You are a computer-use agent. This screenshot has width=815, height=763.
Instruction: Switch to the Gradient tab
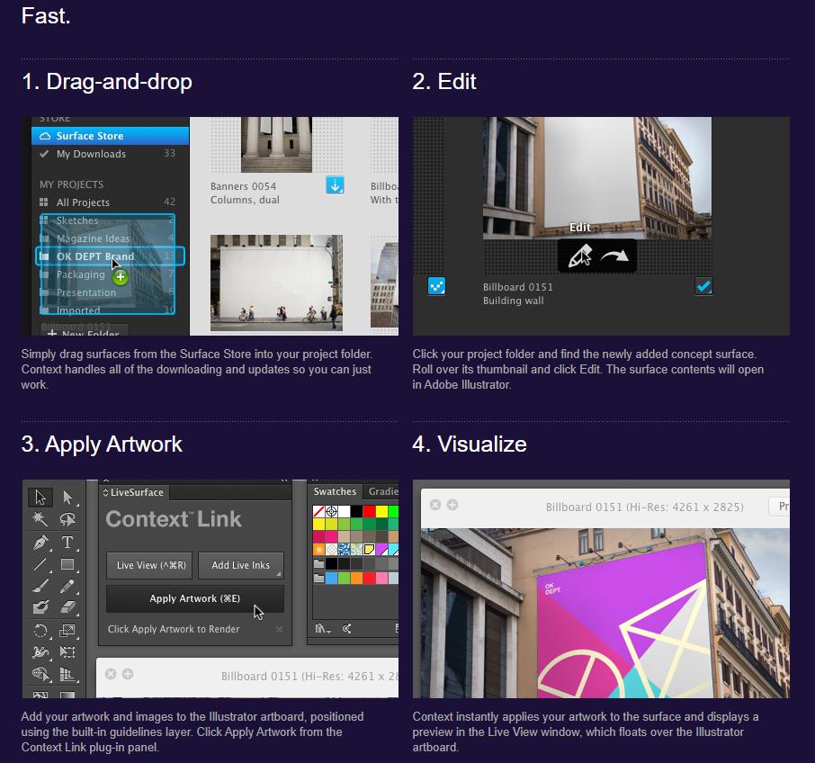tap(383, 491)
